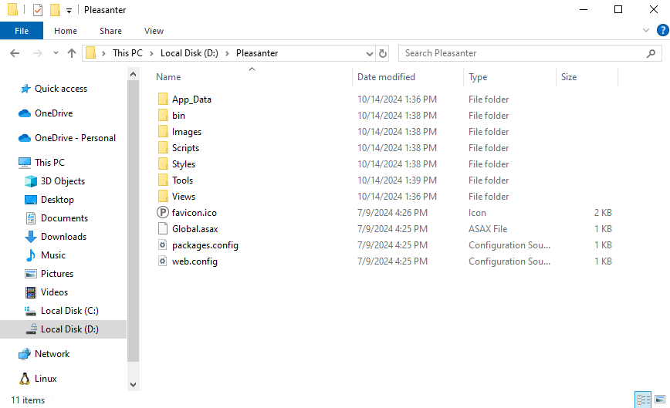Click the 2 KB size of favicon.ico

point(603,213)
